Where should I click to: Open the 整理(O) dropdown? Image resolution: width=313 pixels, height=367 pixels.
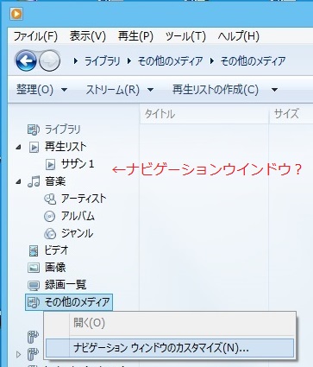[x=41, y=90]
